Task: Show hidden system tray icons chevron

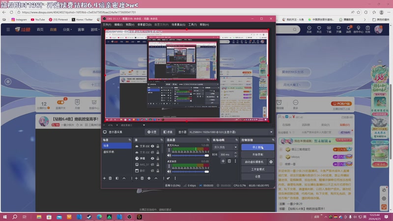Action: click(x=326, y=217)
